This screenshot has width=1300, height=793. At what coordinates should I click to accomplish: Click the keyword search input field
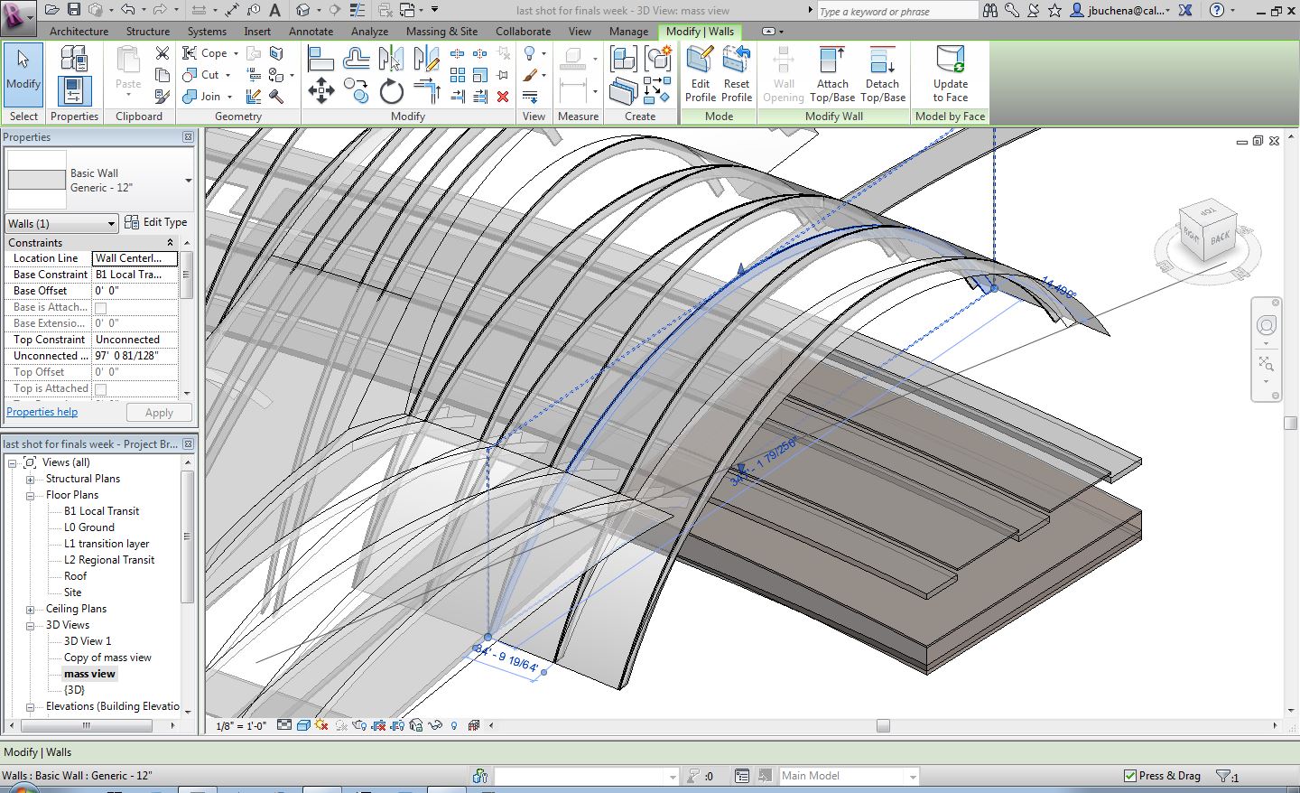(896, 11)
